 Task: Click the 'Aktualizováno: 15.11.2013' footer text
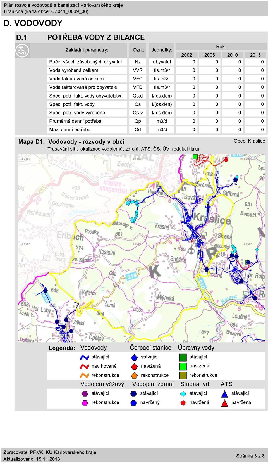[32, 459]
